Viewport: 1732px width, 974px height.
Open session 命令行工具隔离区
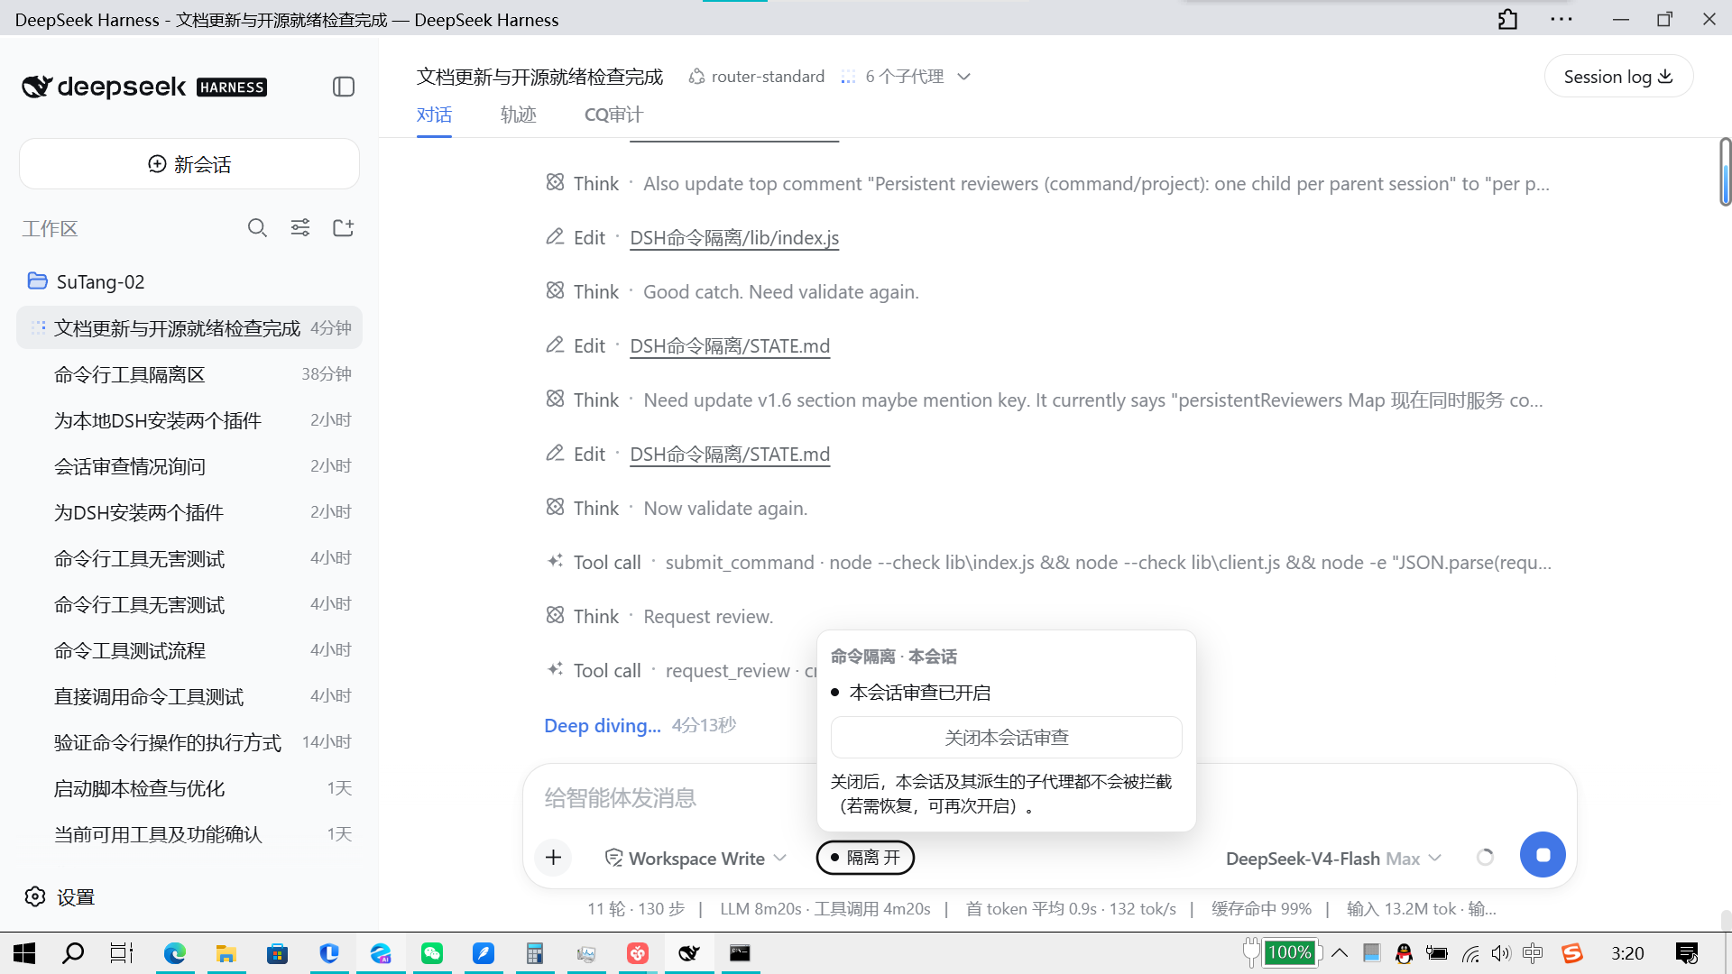[189, 374]
